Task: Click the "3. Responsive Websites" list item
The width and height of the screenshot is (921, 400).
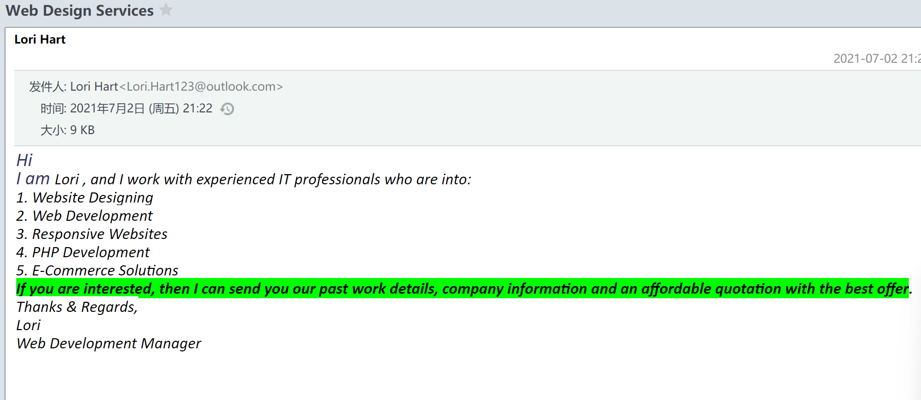Action: 92,234
